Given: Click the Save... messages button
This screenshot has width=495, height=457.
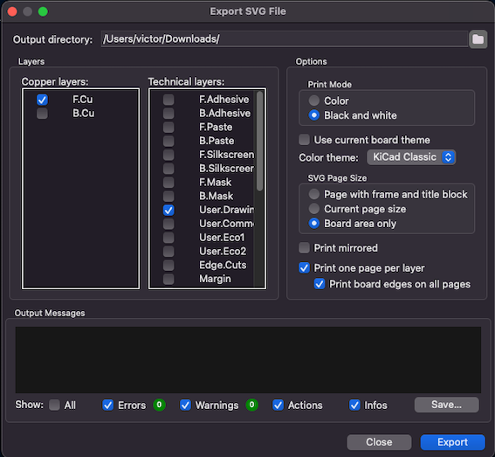Looking at the screenshot, I should pos(446,405).
